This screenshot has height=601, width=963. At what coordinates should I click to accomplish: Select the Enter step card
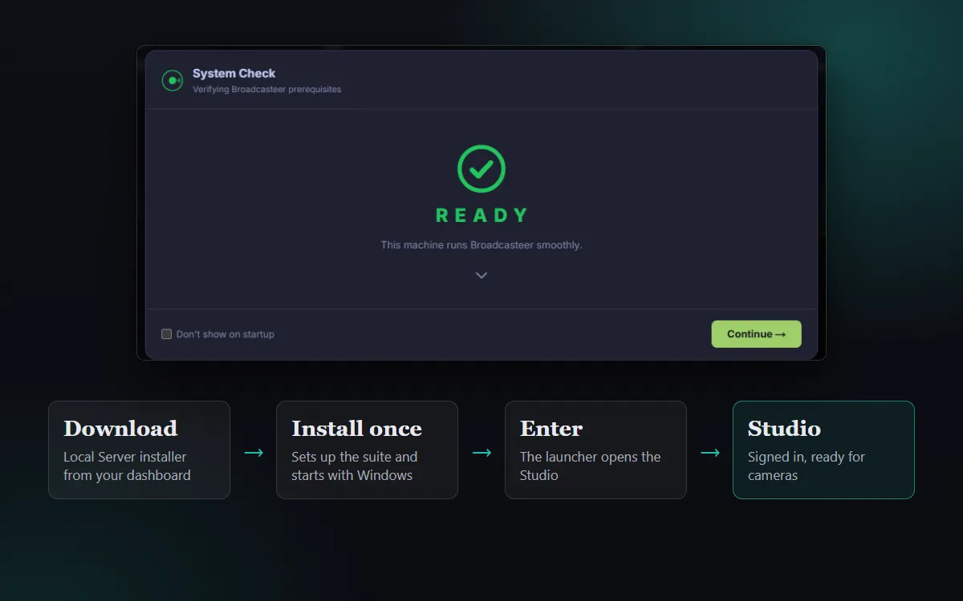(x=595, y=450)
